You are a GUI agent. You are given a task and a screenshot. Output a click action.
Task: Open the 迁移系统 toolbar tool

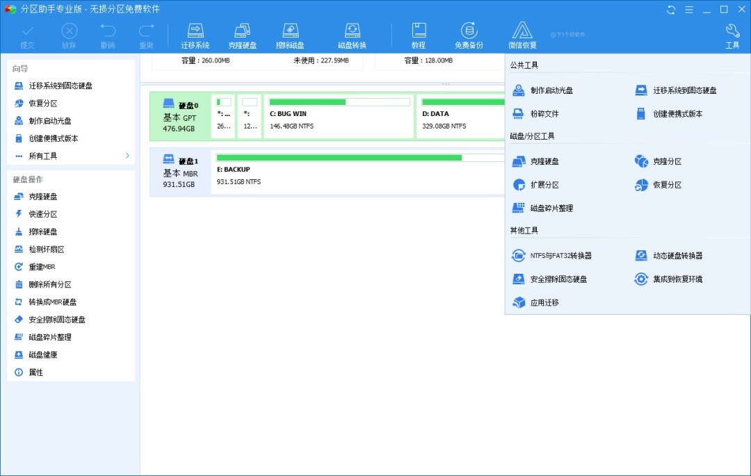click(x=195, y=36)
